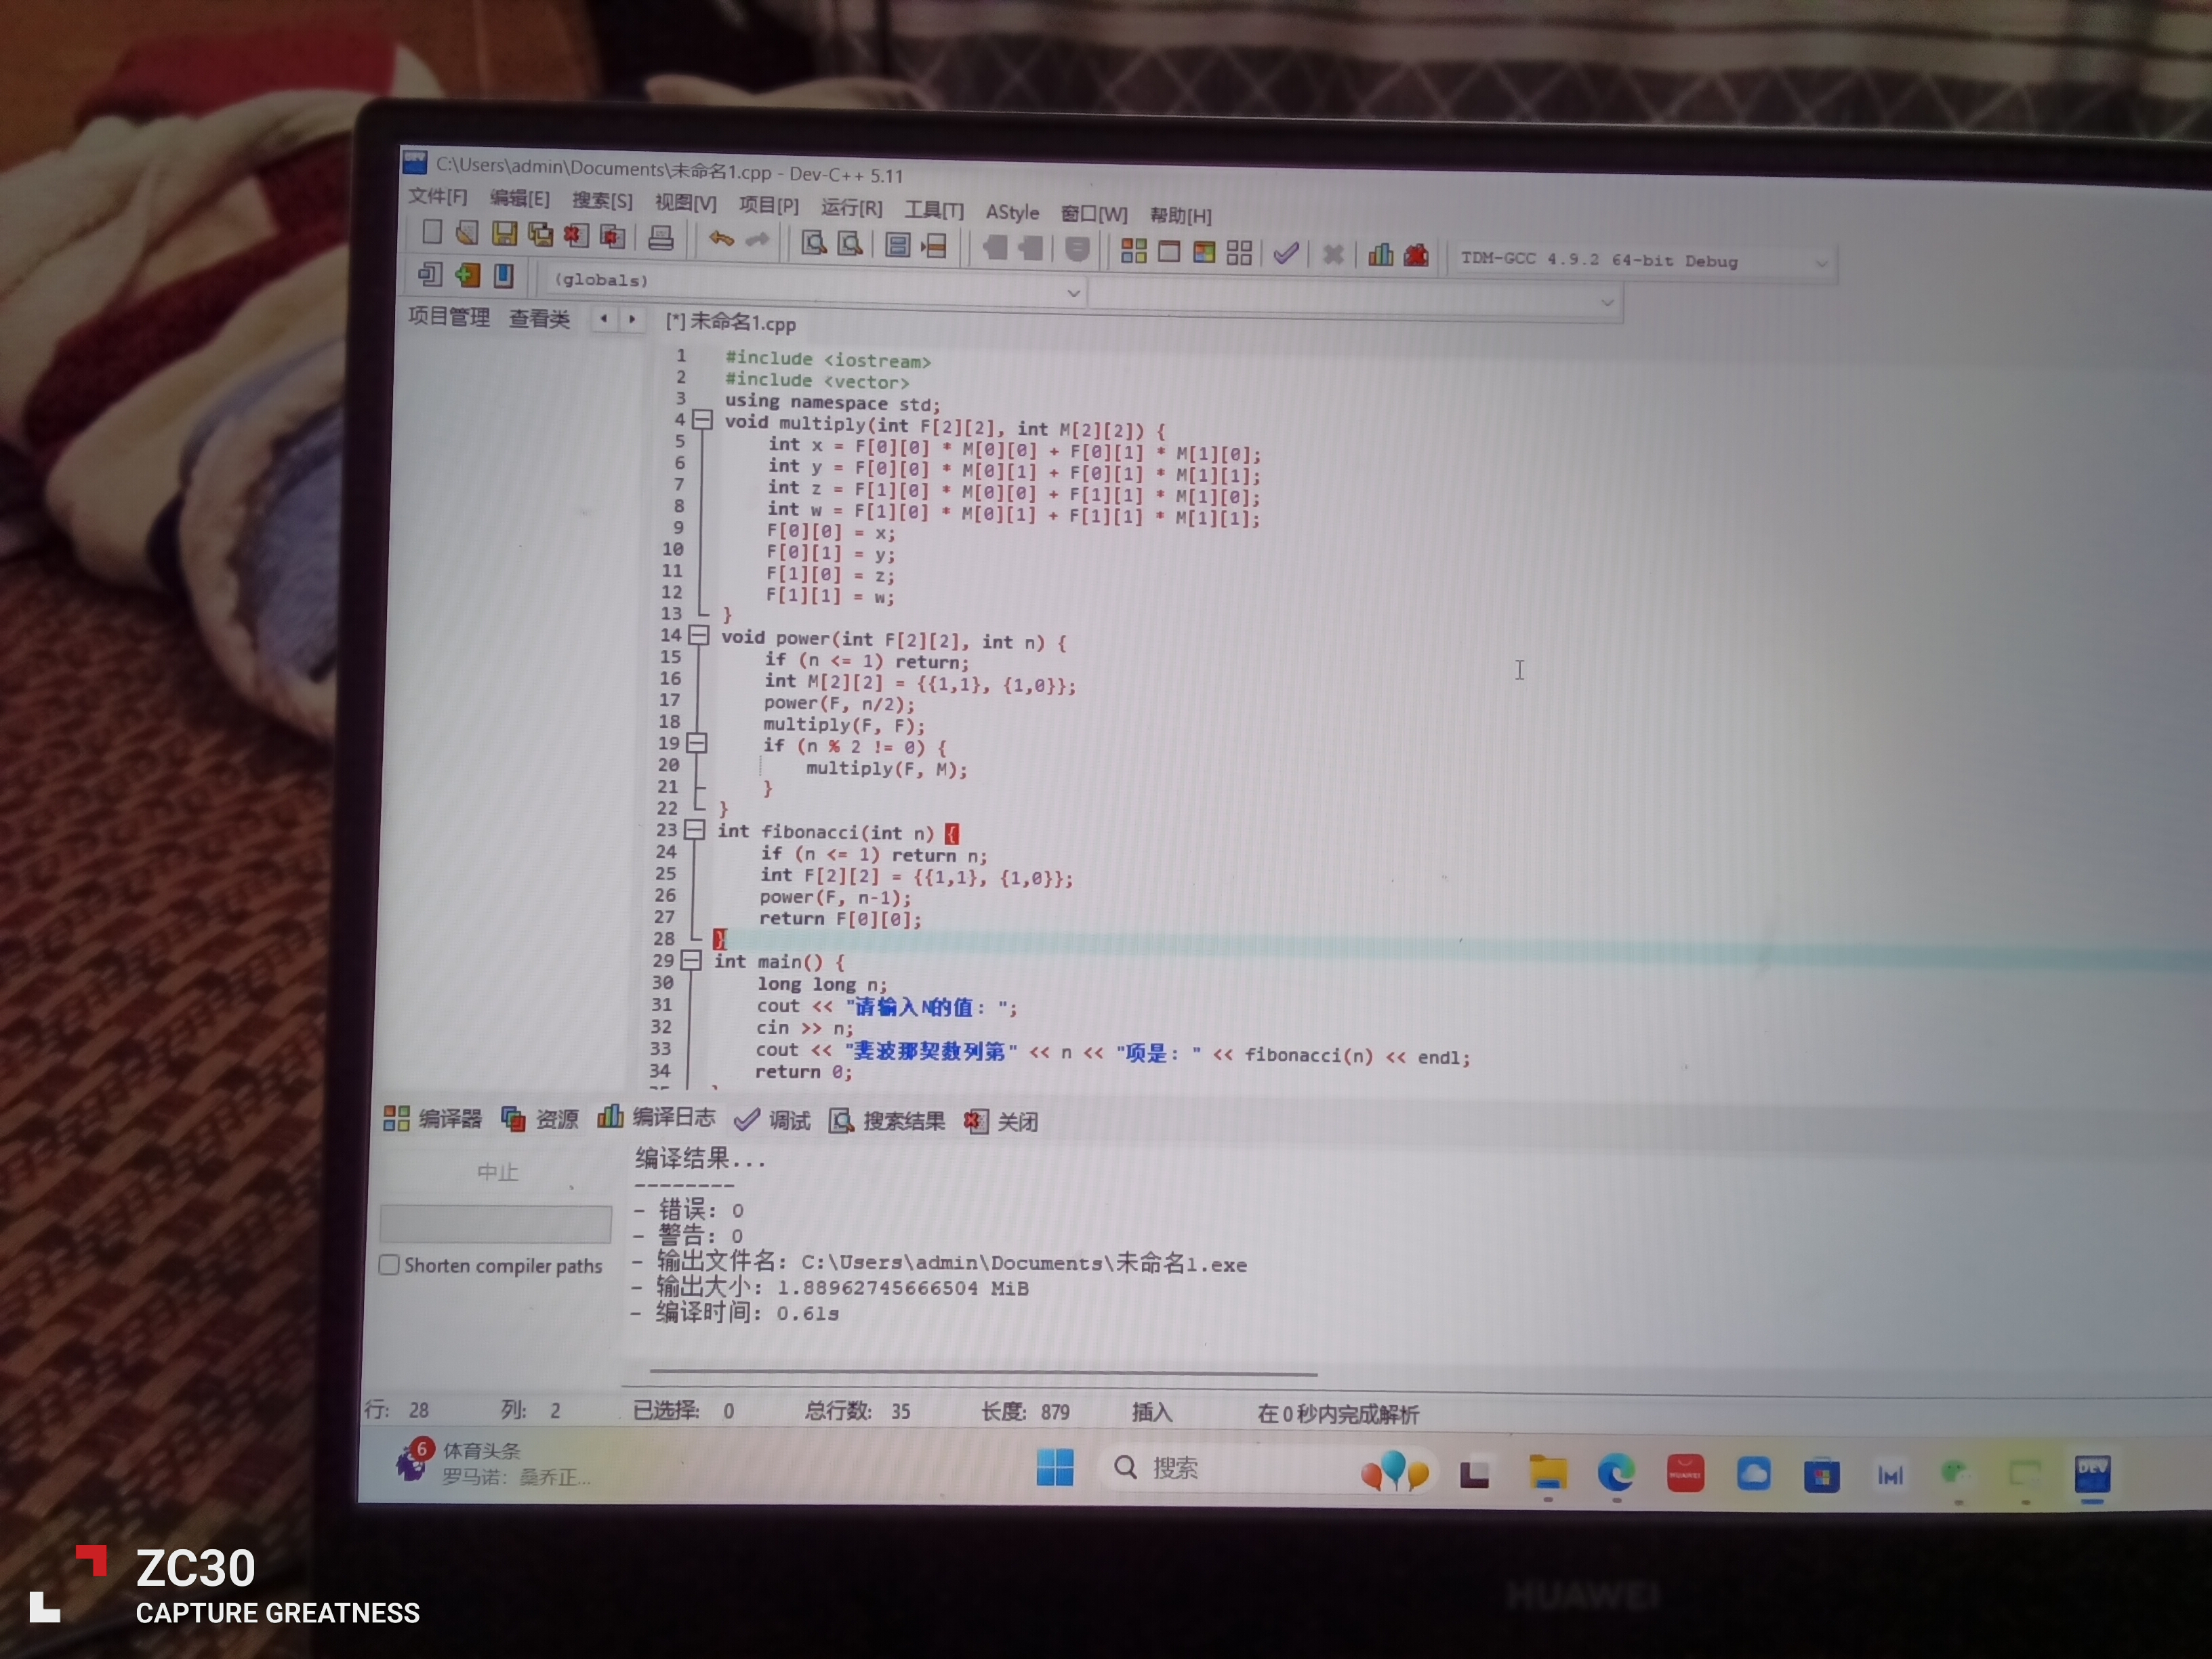The height and width of the screenshot is (1659, 2212).
Task: Click the Rebuild All icon
Action: point(1239,253)
